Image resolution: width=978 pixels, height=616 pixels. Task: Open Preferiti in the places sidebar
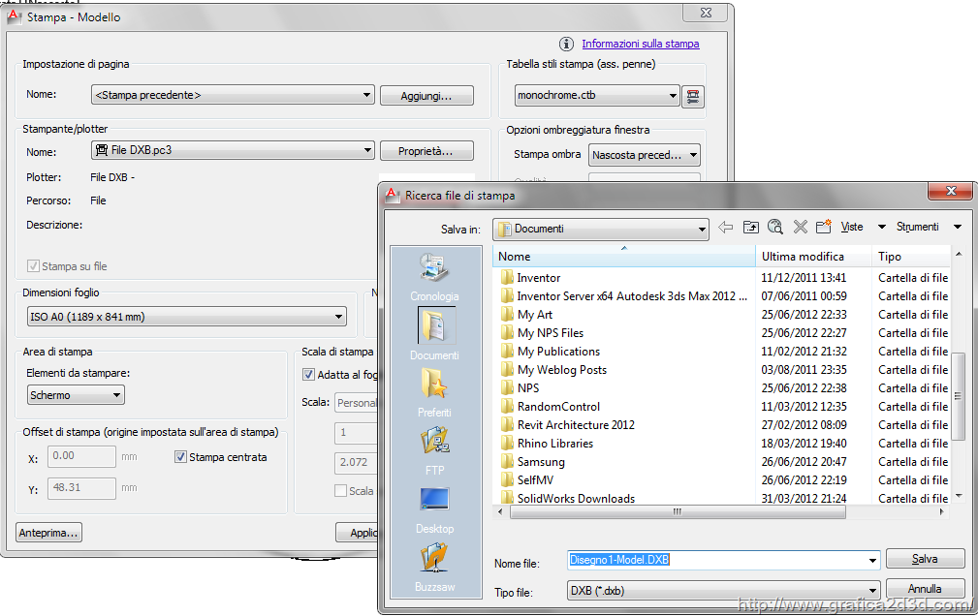434,392
